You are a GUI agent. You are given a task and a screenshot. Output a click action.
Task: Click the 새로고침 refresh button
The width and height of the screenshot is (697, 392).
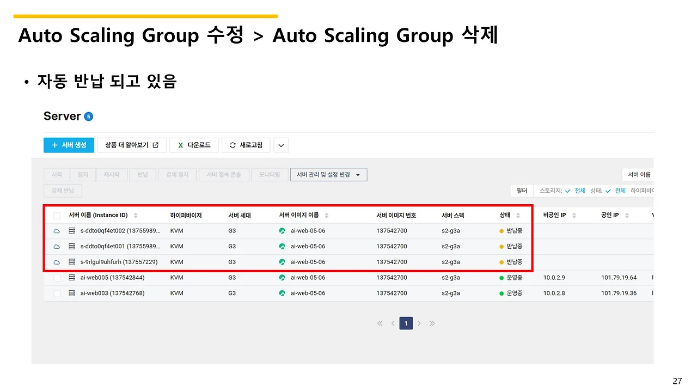(x=246, y=145)
